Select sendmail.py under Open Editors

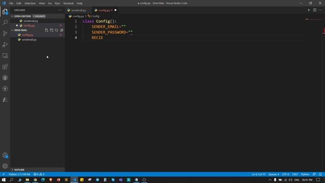(x=30, y=21)
